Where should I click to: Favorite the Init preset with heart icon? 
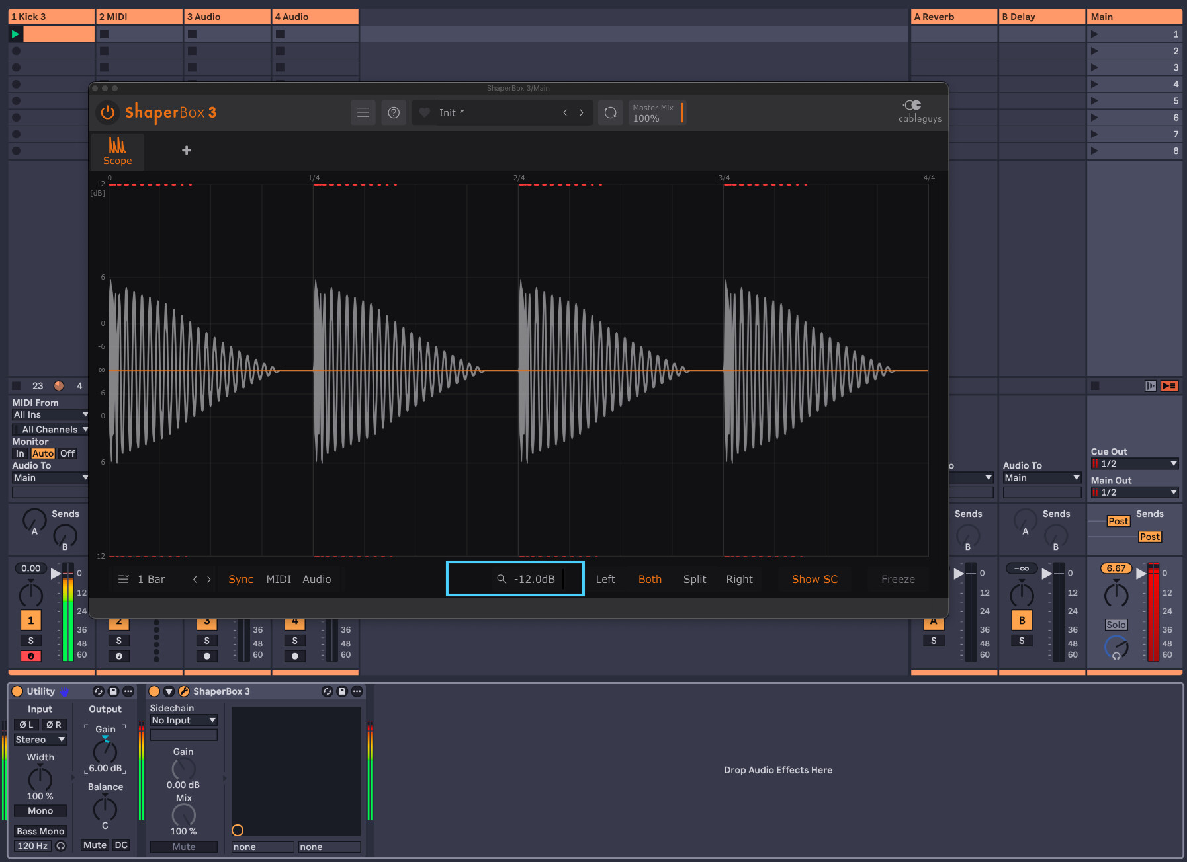425,113
